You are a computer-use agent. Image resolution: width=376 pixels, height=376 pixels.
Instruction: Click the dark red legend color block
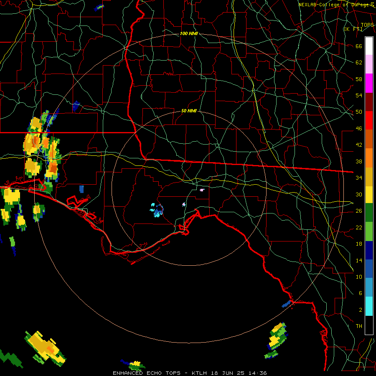click(x=369, y=102)
